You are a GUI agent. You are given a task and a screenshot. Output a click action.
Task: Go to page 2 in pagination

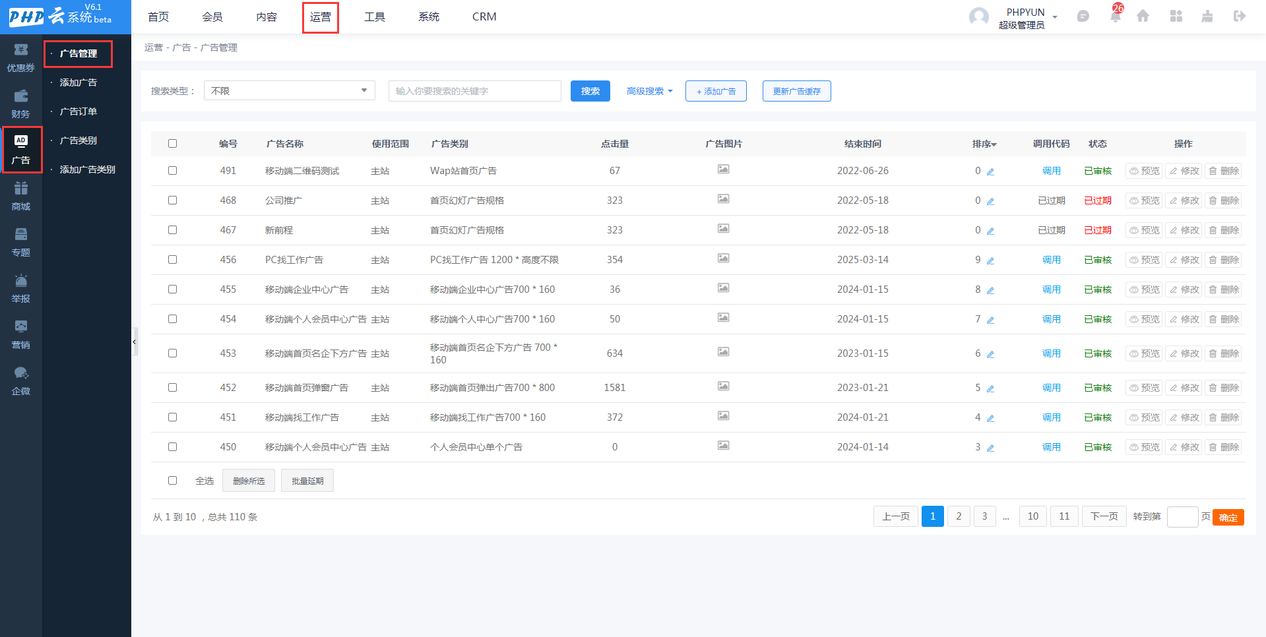tap(959, 516)
